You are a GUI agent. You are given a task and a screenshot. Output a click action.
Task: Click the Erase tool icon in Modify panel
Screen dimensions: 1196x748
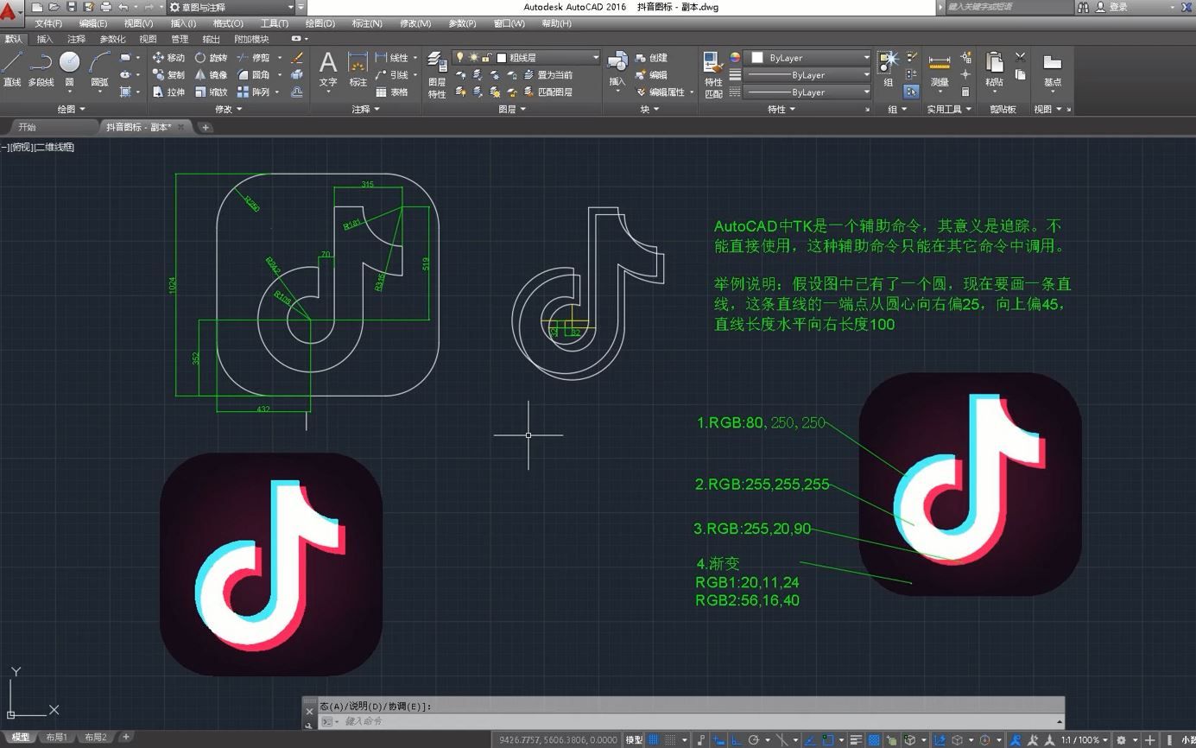coord(297,58)
